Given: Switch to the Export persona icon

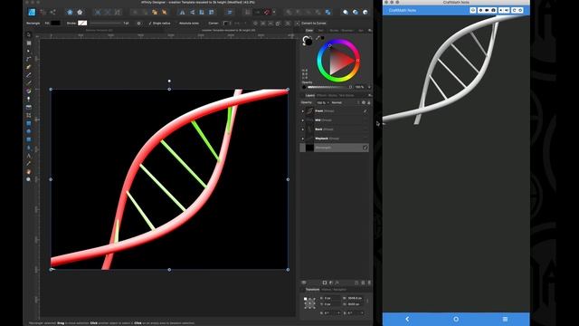Looking at the screenshot, I should (x=52, y=12).
